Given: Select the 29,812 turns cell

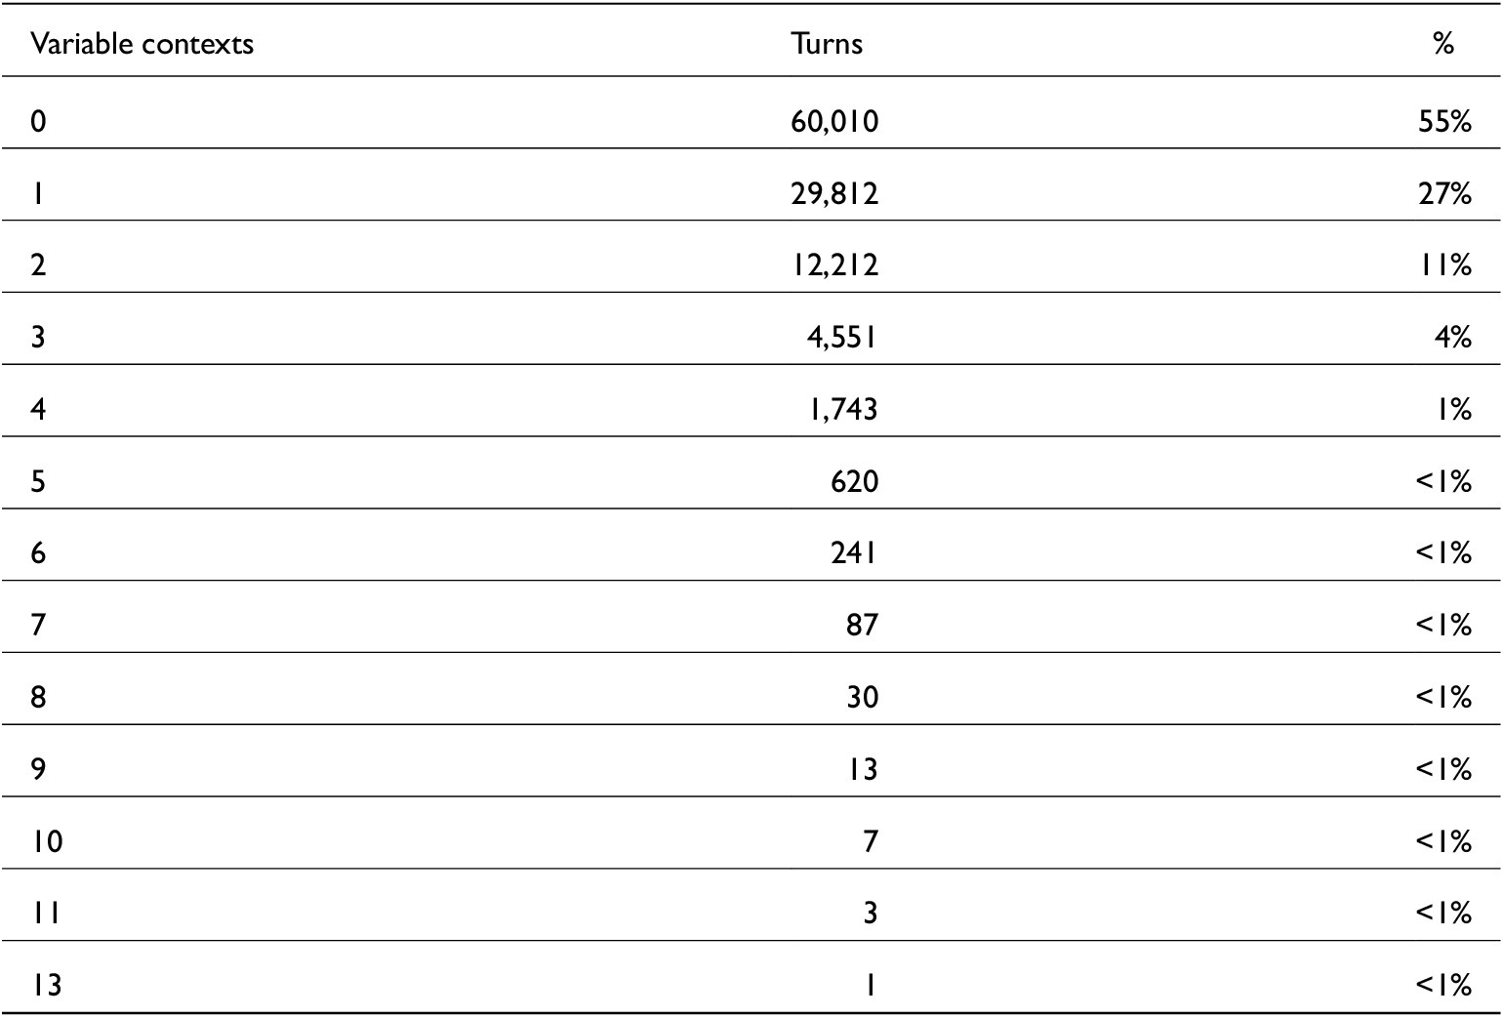Looking at the screenshot, I should click(834, 193).
